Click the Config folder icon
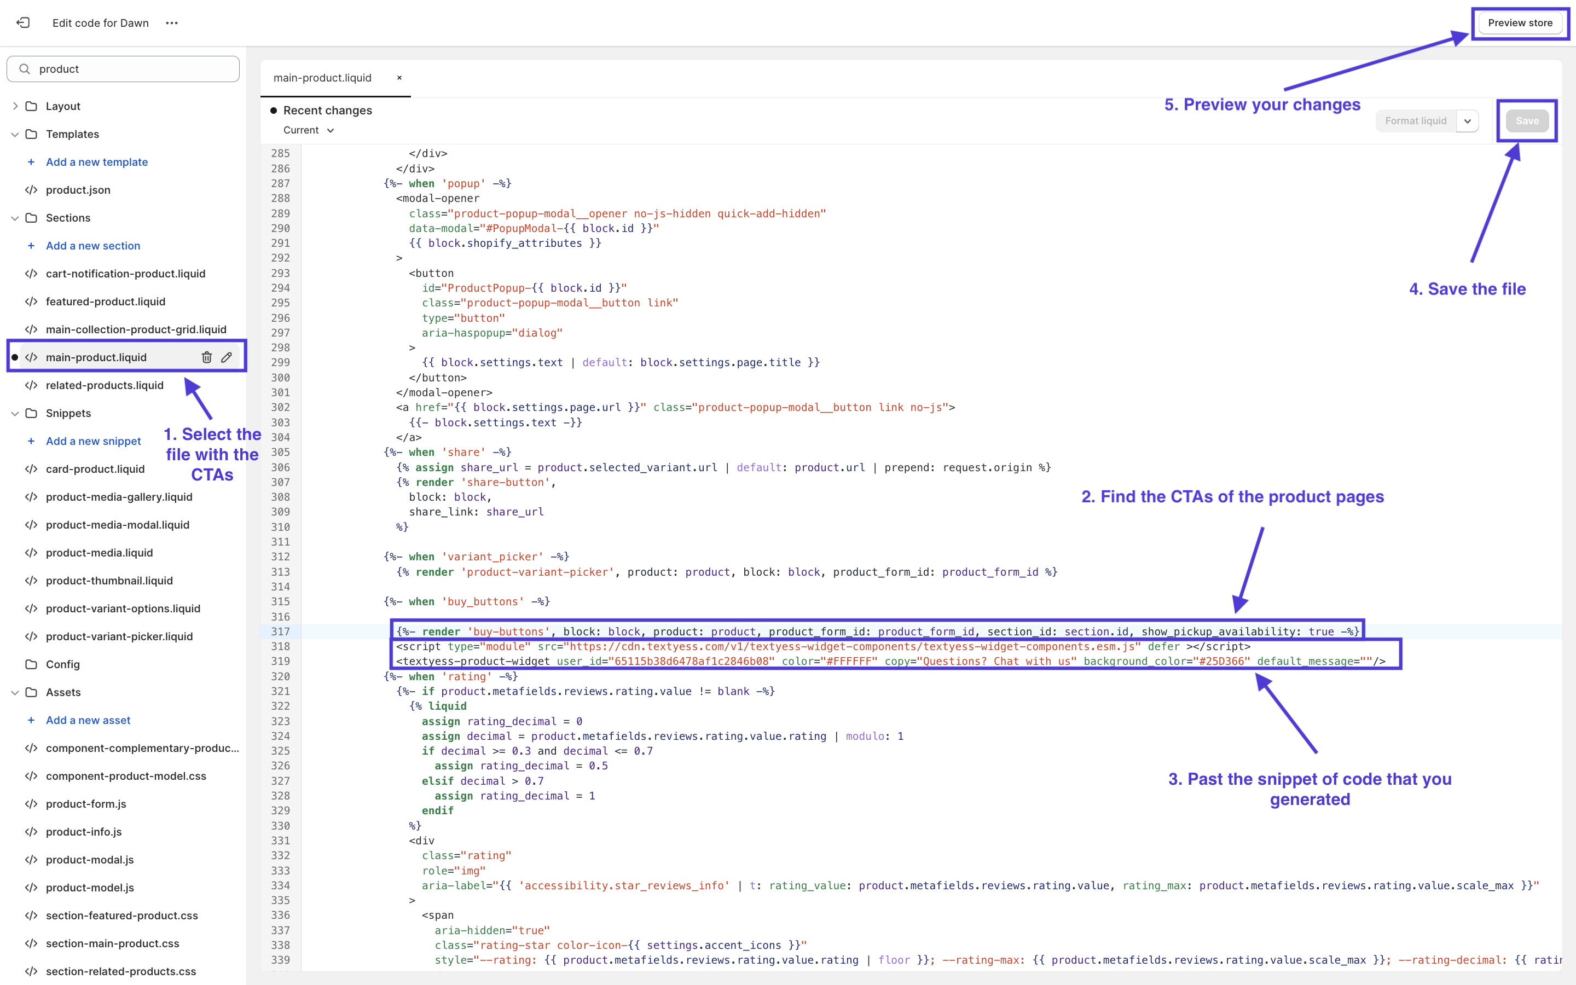1576x985 pixels. (x=31, y=664)
